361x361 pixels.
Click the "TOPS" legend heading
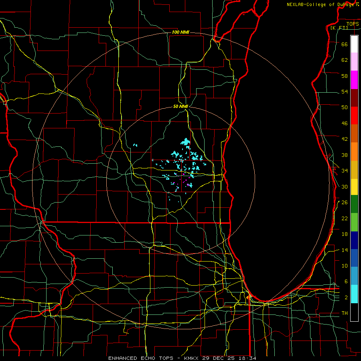pos(353,24)
